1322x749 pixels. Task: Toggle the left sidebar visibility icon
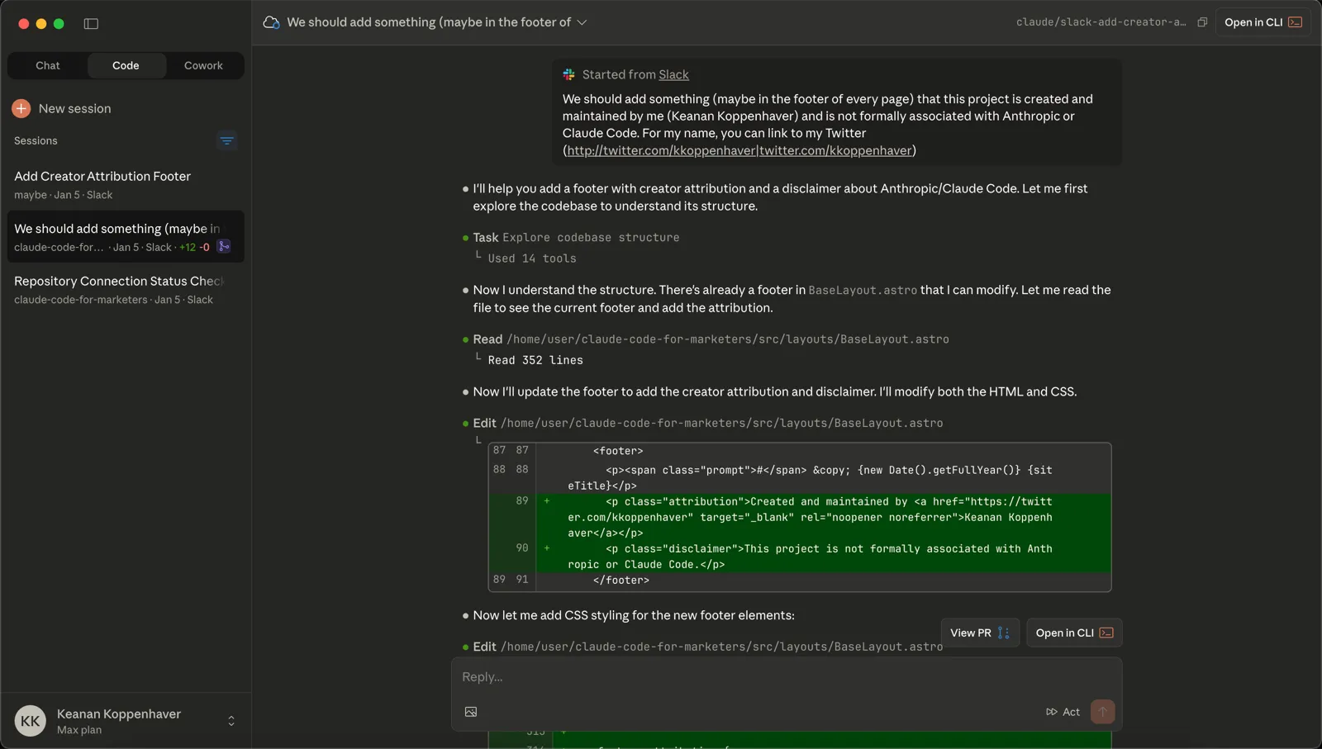coord(91,24)
